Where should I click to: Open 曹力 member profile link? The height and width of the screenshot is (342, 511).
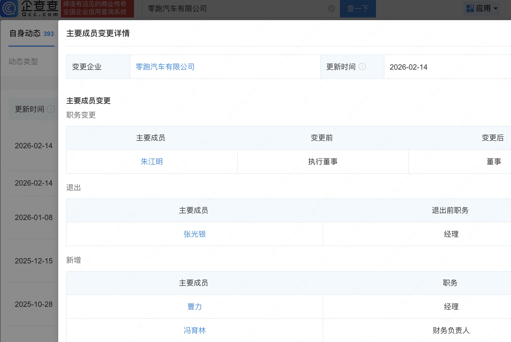195,307
